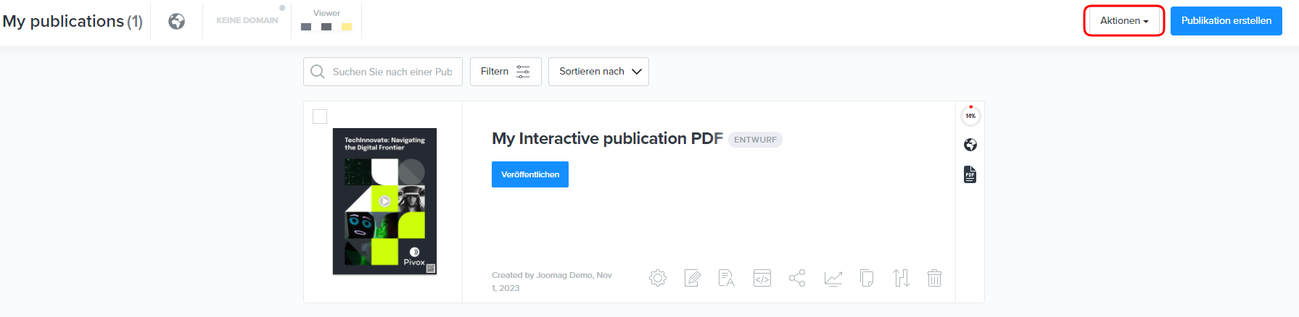Delete the publication with trash icon
Viewport: 1299px width, 317px height.
[x=934, y=278]
